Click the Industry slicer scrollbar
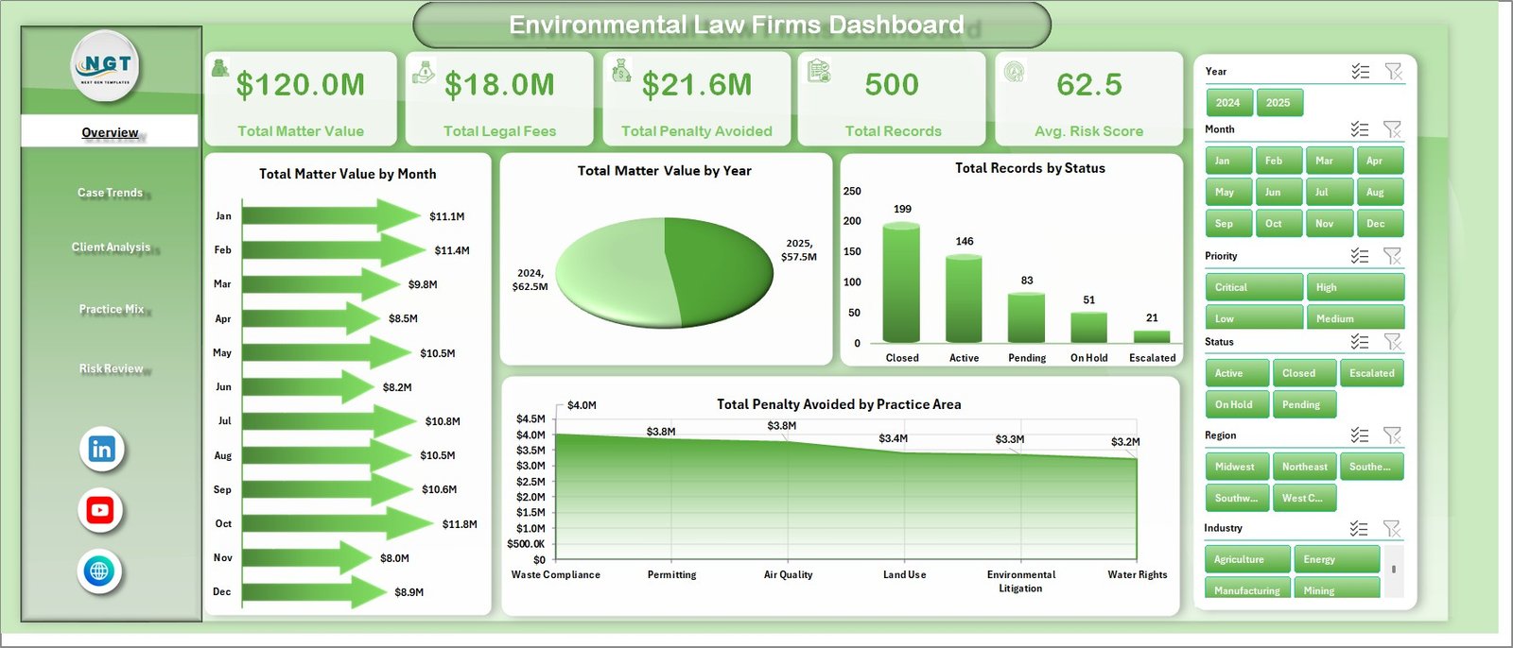This screenshot has height=648, width=1513. 1393,570
